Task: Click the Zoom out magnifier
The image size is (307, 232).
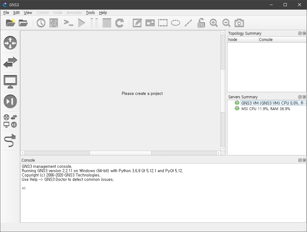Action: (x=226, y=23)
